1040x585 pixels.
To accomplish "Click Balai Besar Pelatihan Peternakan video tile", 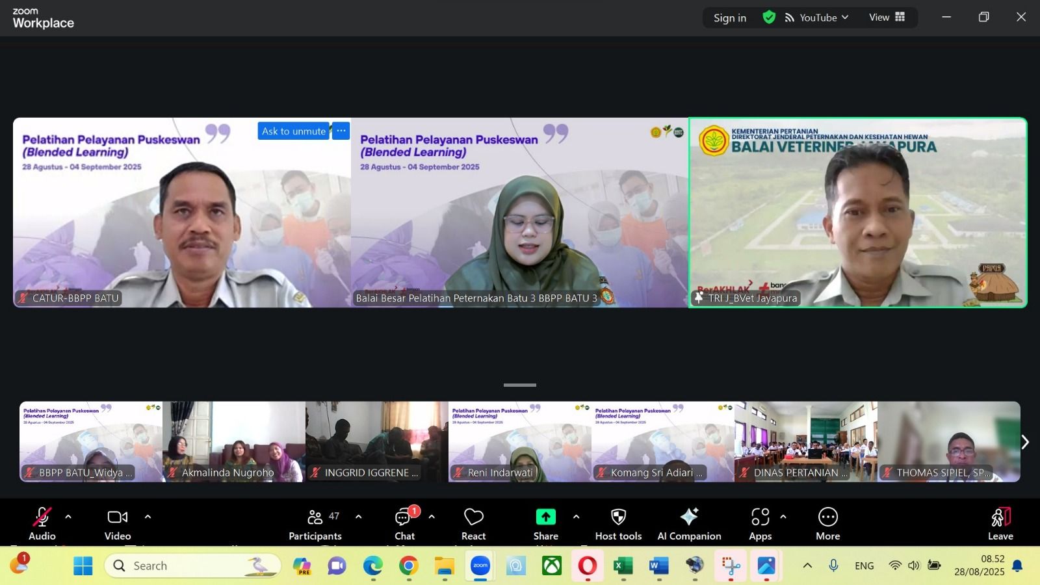I will click(x=520, y=213).
